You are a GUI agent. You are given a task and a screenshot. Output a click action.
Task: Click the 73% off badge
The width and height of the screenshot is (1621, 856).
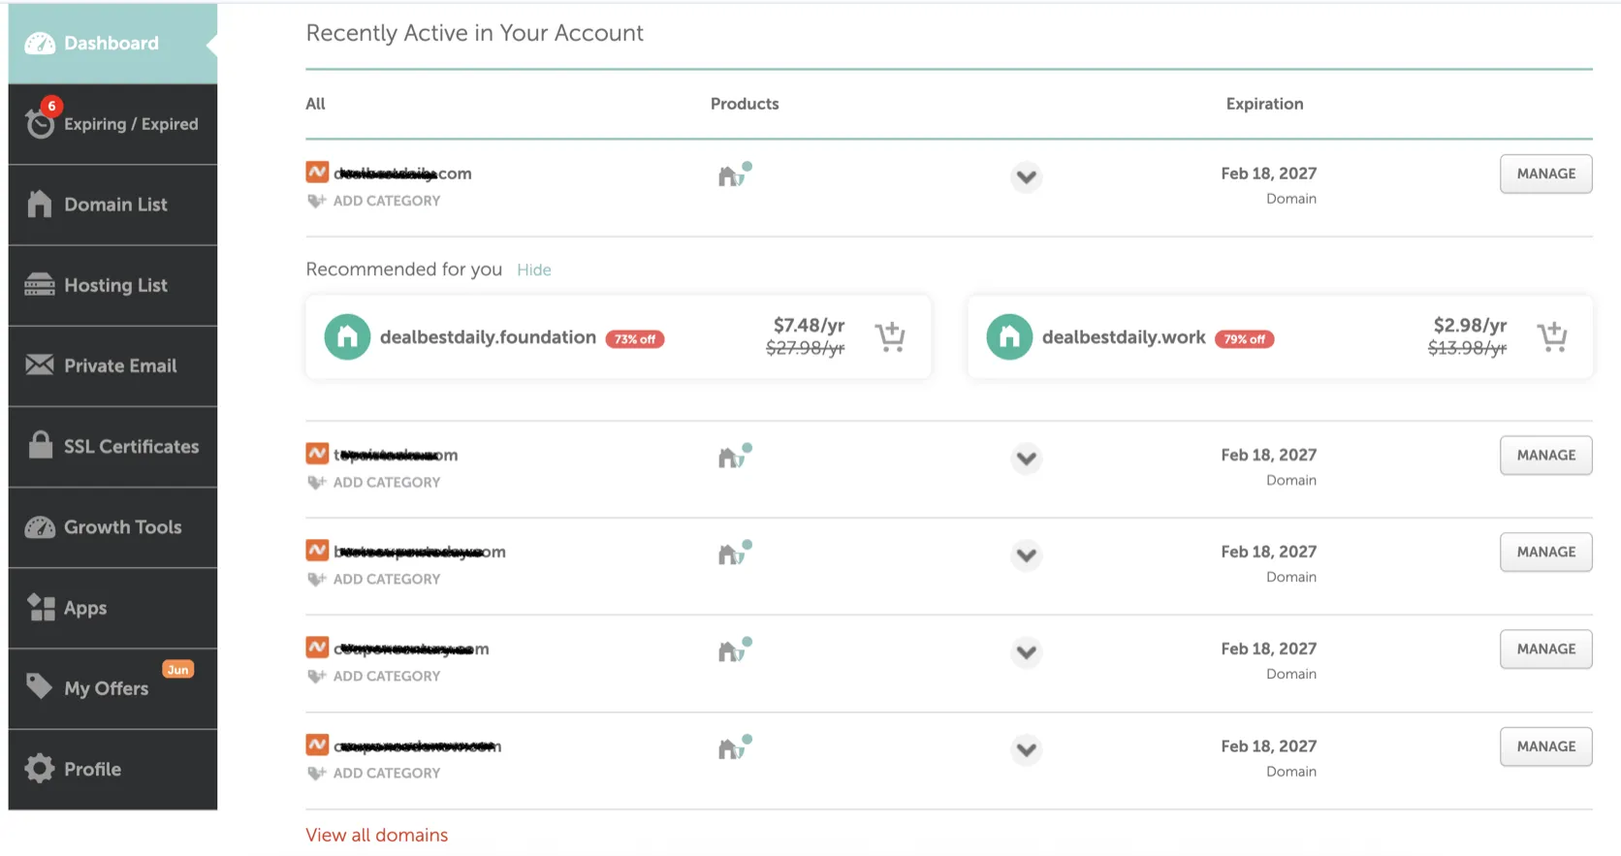pos(635,339)
